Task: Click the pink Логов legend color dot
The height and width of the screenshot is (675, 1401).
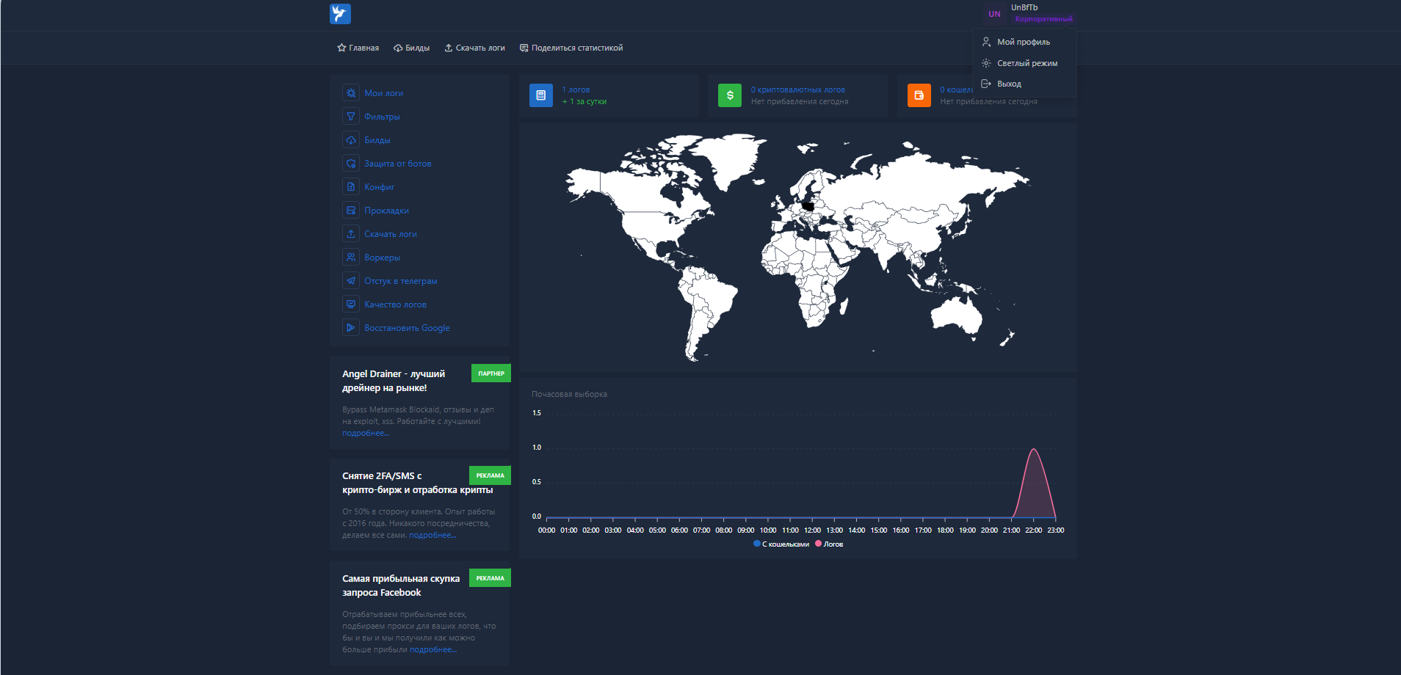Action: (818, 544)
